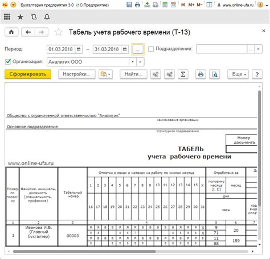Image resolution: width=270 pixels, height=259 pixels.
Task: Click the Подразделение input field
Action: [x=222, y=49]
